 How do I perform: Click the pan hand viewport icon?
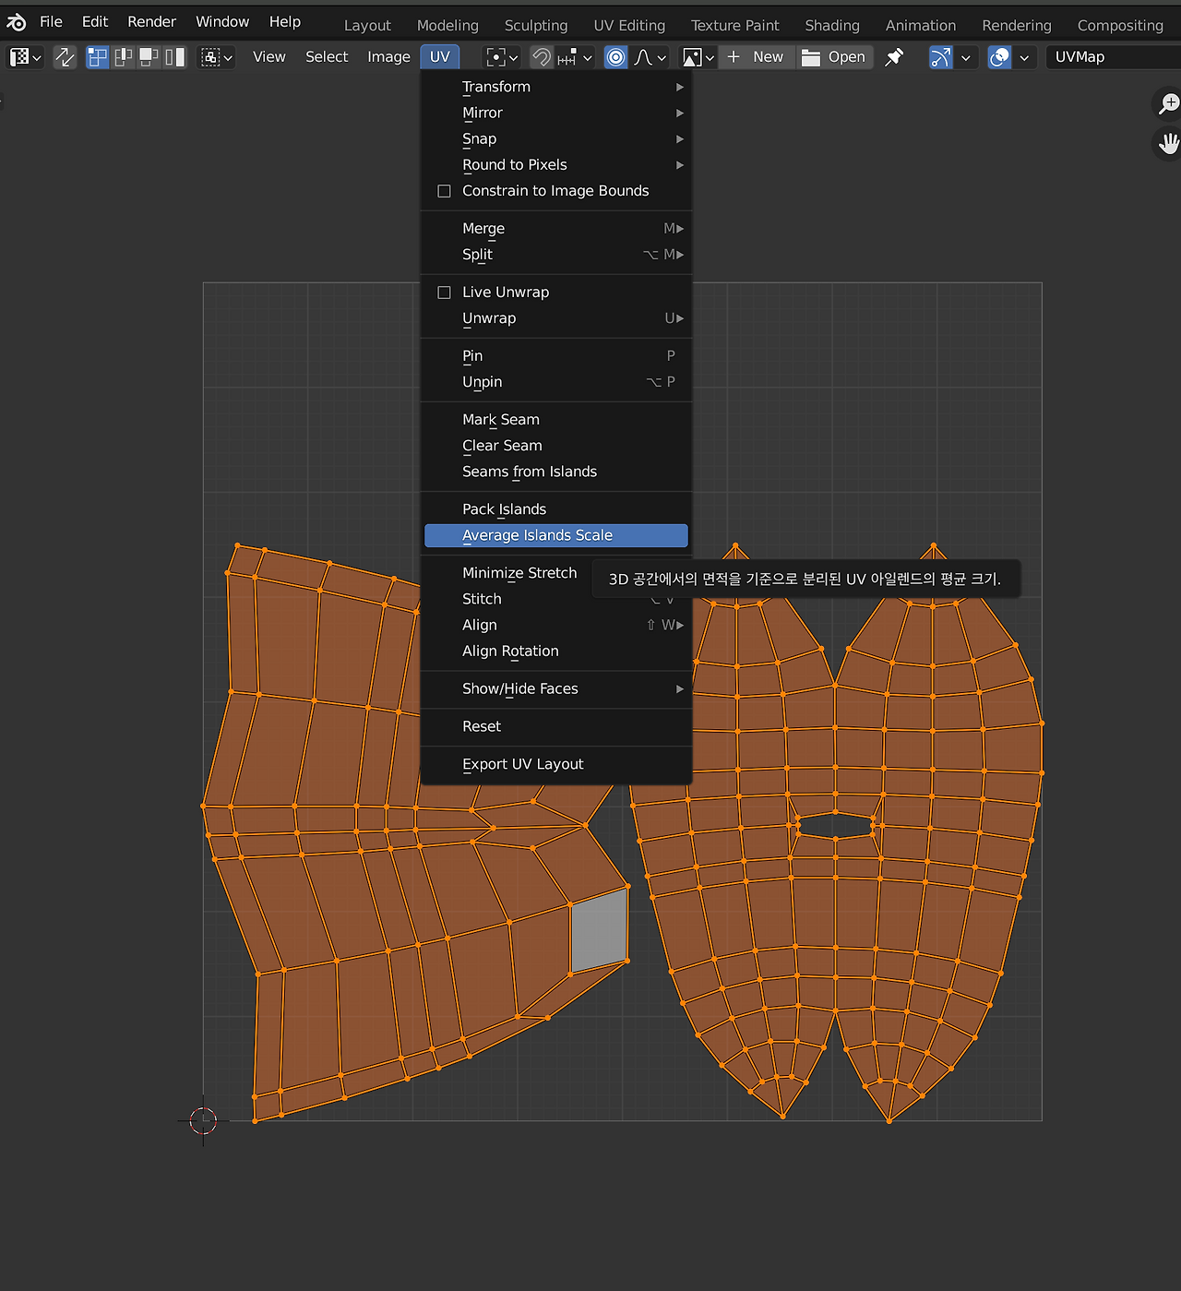pos(1168,144)
